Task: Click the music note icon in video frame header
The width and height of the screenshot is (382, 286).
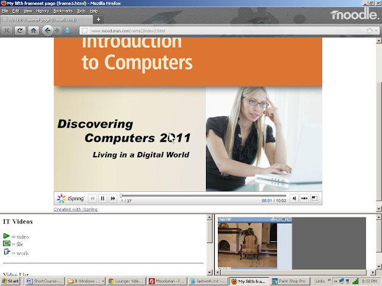Action: pos(284,219)
